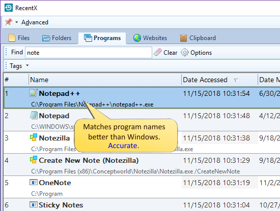Click access date 11/15/2018 10:31:38
Screen dimensions: 280x211
point(216,138)
